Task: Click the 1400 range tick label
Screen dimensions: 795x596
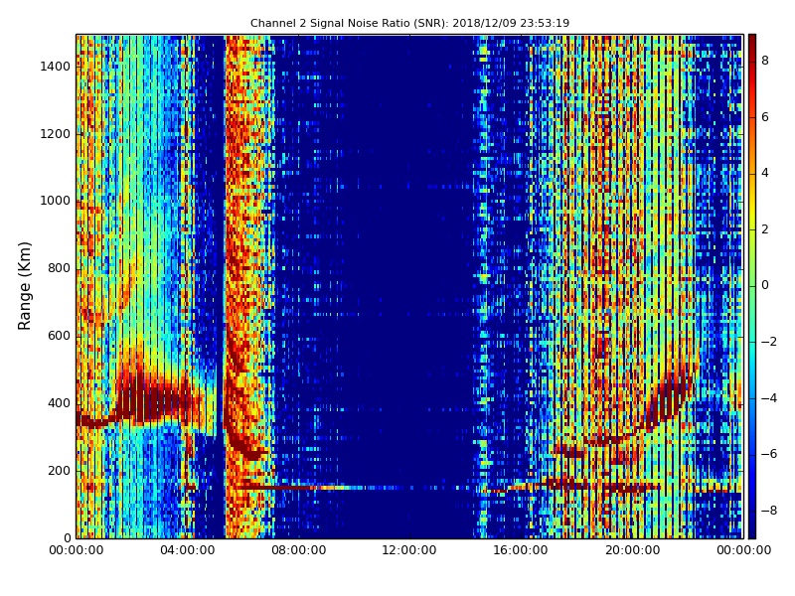Action: click(x=56, y=67)
